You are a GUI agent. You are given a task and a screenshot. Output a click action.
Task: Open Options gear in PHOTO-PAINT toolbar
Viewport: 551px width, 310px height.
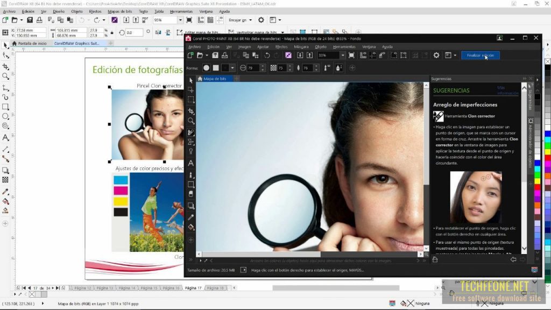click(x=436, y=55)
